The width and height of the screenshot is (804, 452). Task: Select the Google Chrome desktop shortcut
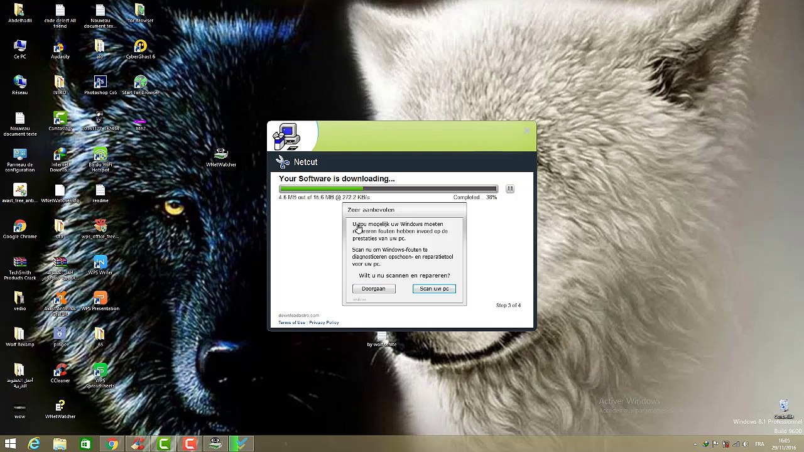coord(19,229)
